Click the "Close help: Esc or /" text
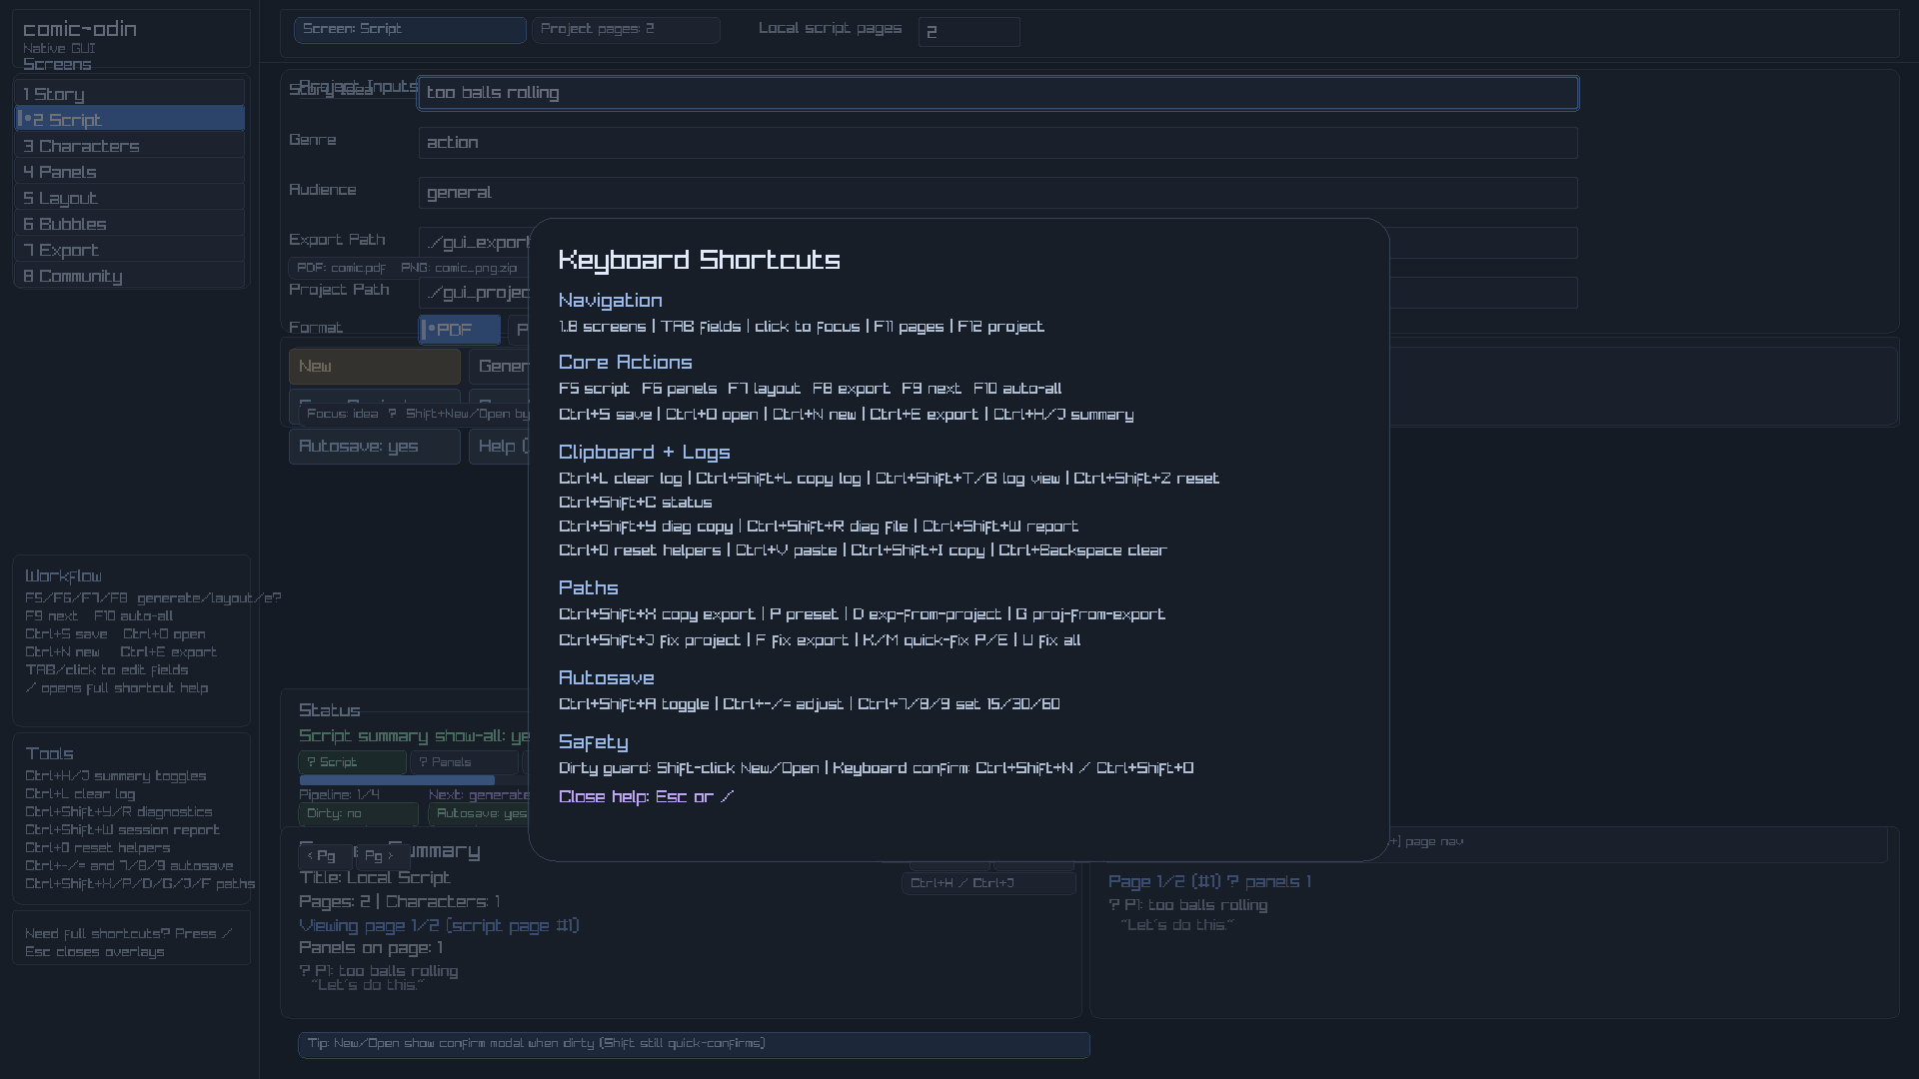 (646, 796)
